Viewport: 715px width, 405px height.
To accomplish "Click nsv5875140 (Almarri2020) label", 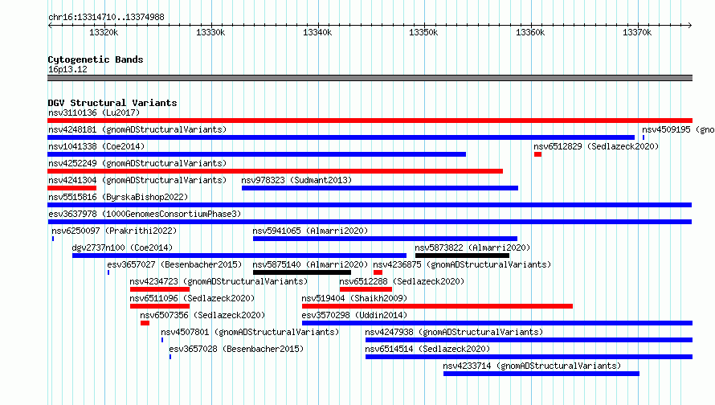I will (x=310, y=264).
